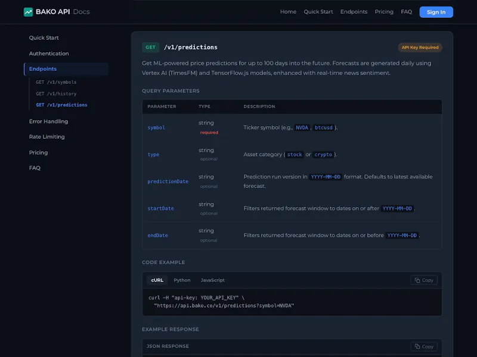Click the copy icon in JSON Response header
477x357 pixels.
click(417, 346)
